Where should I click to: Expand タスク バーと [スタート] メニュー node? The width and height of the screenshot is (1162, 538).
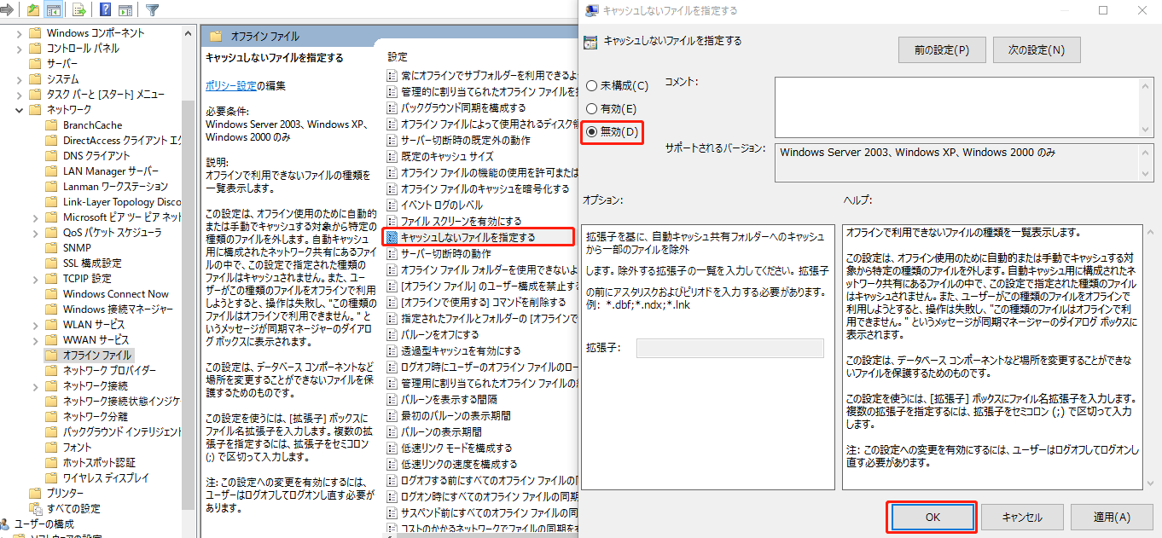tap(20, 95)
